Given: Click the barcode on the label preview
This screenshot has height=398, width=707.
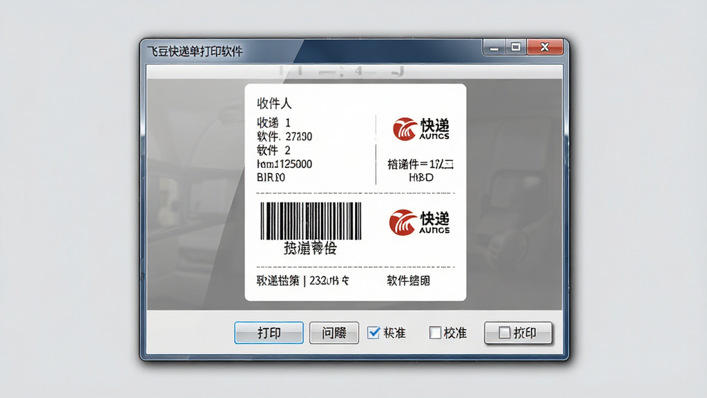Looking at the screenshot, I should (x=311, y=221).
